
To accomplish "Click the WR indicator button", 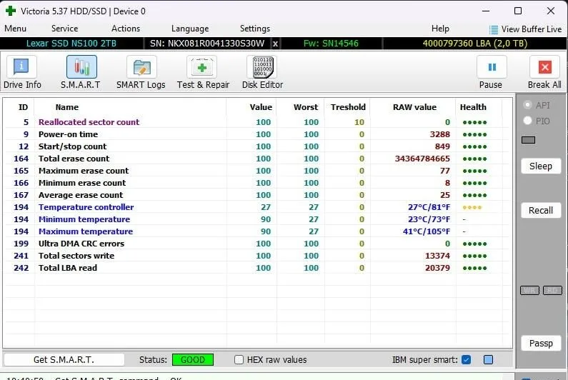I will (x=529, y=291).
